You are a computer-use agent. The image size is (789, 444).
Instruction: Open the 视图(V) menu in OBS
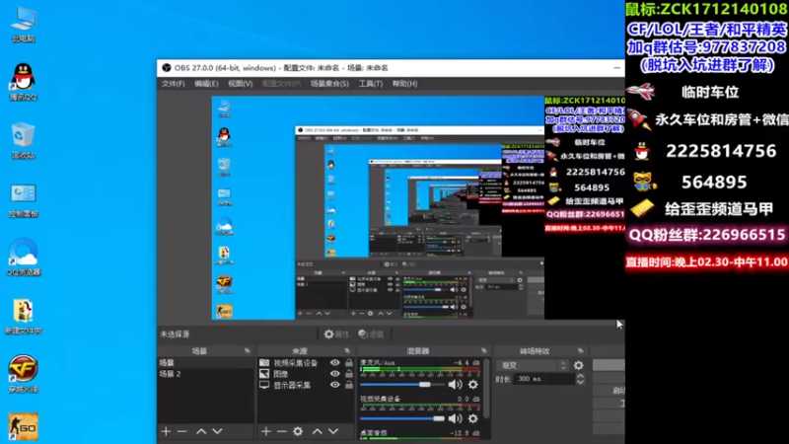tap(240, 84)
